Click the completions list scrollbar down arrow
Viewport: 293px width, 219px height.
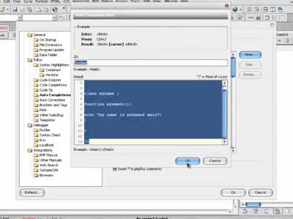tap(233, 150)
